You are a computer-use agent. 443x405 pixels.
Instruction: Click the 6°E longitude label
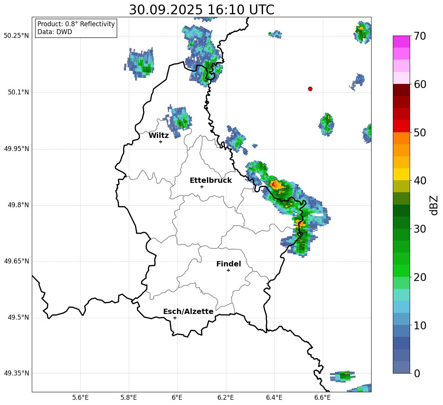pos(177,398)
